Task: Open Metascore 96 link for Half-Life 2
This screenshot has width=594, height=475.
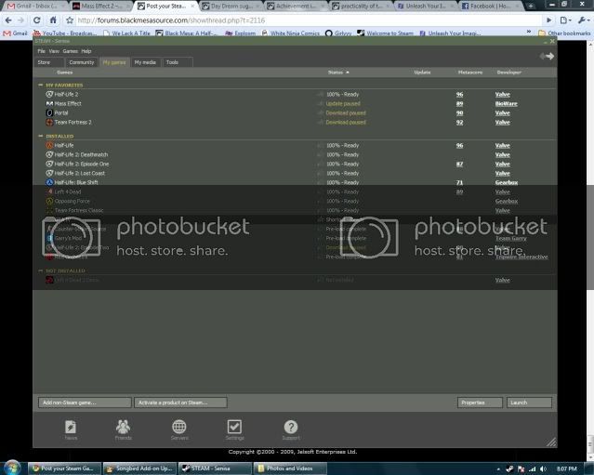Action: point(459,94)
